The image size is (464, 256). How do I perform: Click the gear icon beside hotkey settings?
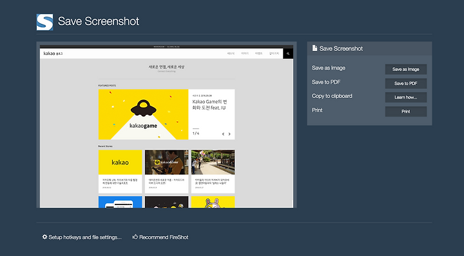click(44, 237)
